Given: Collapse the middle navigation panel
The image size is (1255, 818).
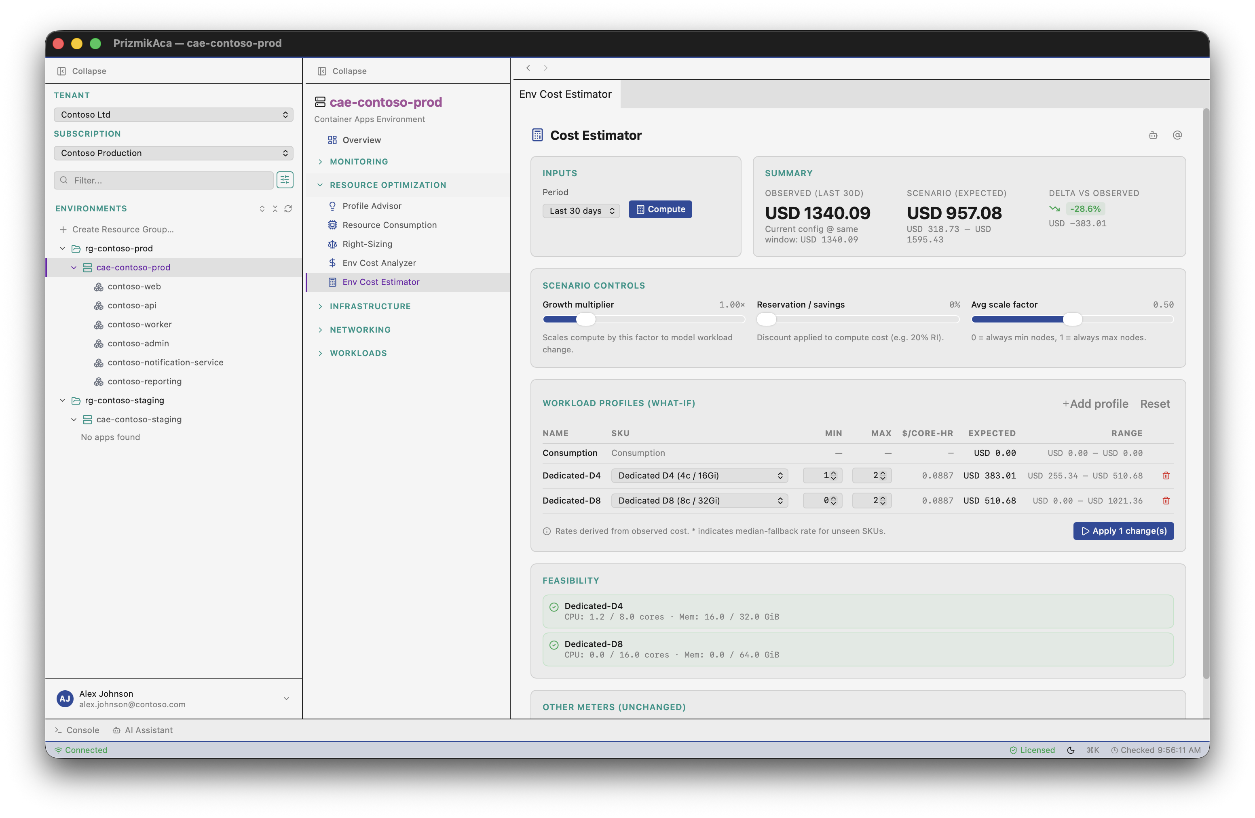Looking at the screenshot, I should click(x=342, y=71).
